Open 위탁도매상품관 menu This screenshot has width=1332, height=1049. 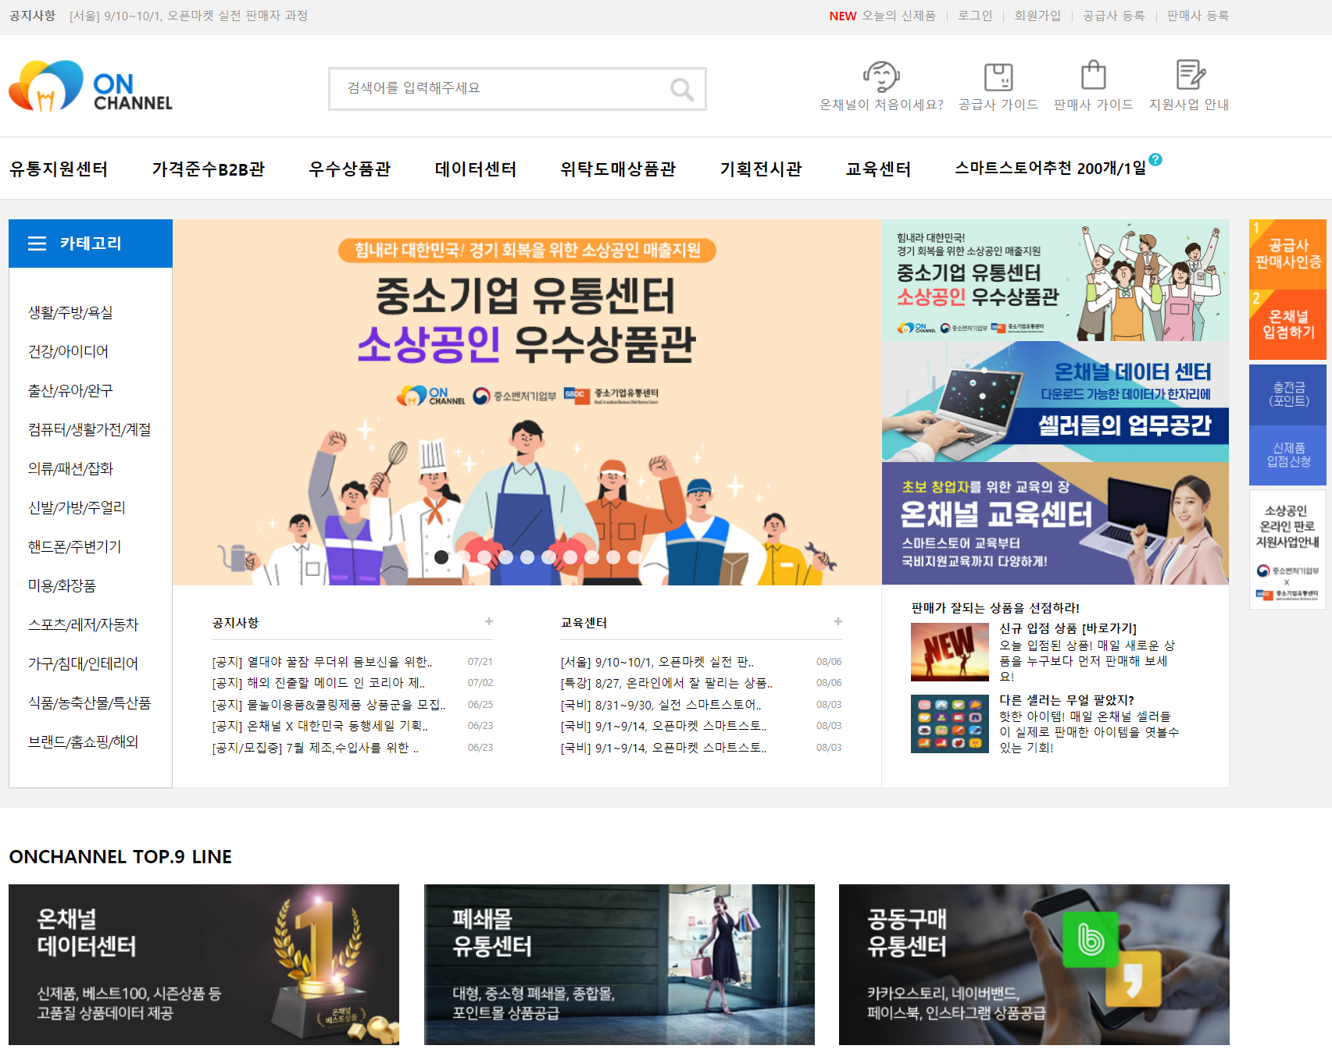[x=617, y=169]
